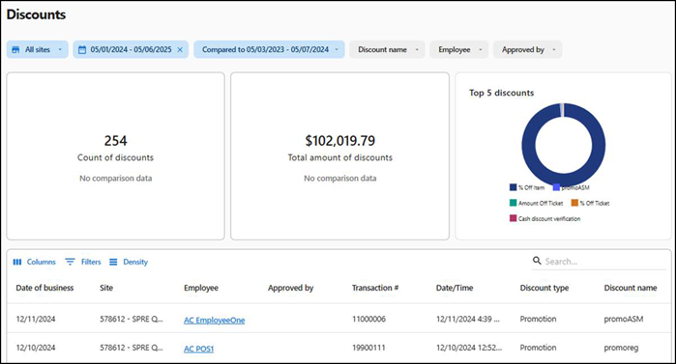
Task: Open AC POS1 employee link
Action: coord(198,349)
